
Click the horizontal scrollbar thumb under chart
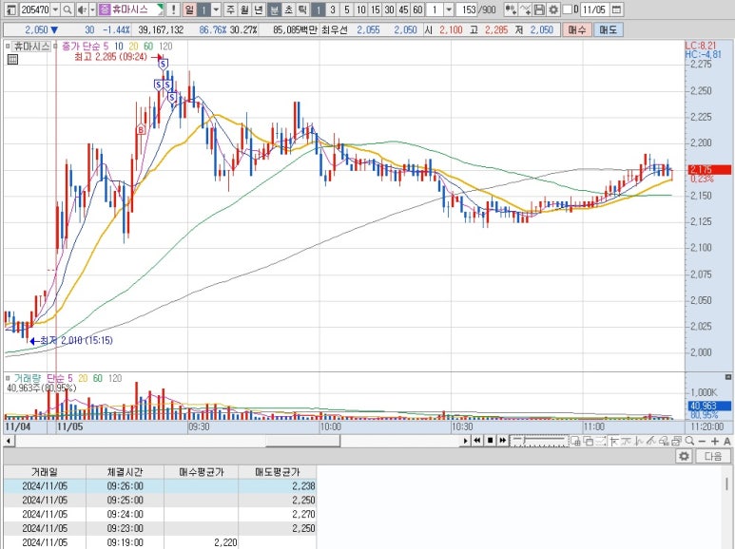(302, 441)
